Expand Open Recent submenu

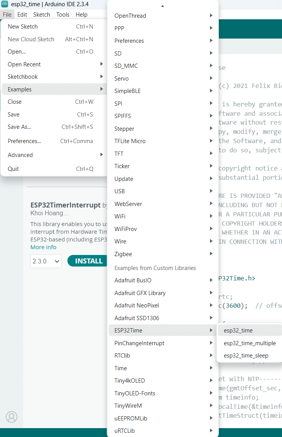[x=54, y=64]
